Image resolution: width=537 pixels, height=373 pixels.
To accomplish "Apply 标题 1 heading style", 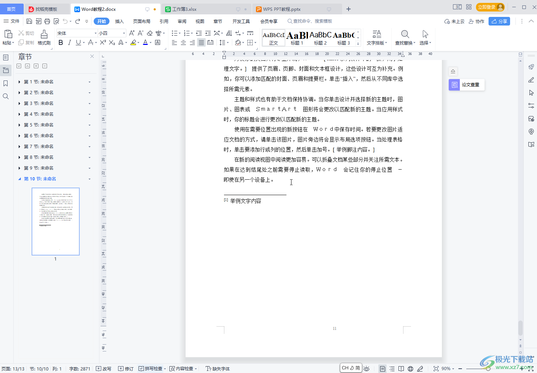I will [x=297, y=38].
